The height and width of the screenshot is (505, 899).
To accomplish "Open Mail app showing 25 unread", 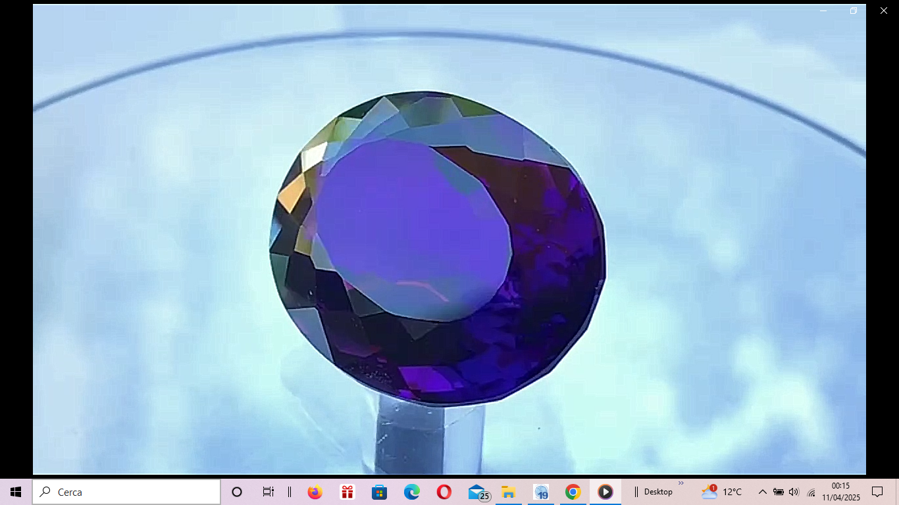I will point(478,492).
